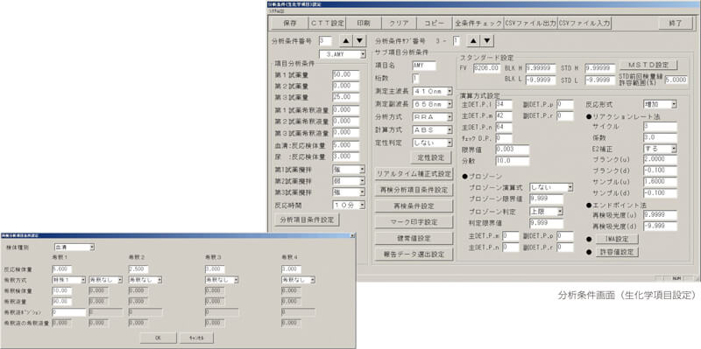Click the 希釈液ポジション field under 希釈1

tap(69, 312)
